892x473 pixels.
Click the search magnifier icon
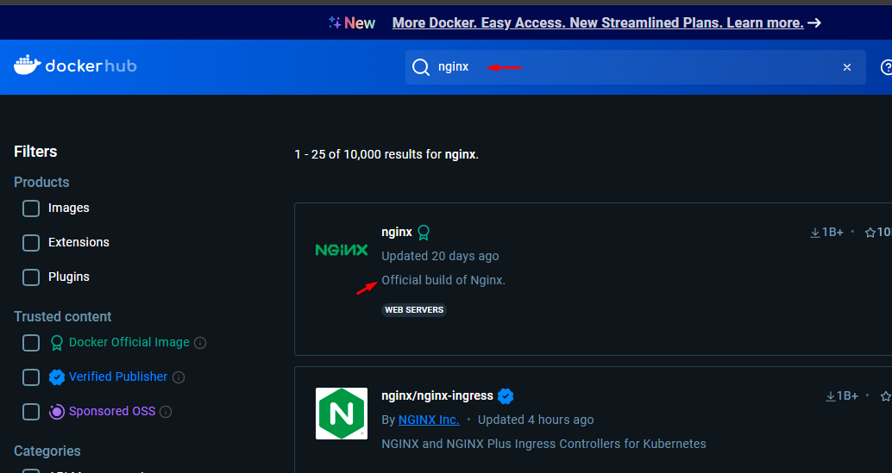420,67
